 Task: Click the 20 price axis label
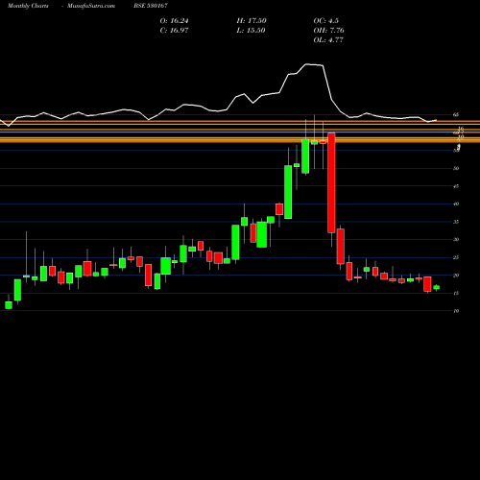pos(456,276)
